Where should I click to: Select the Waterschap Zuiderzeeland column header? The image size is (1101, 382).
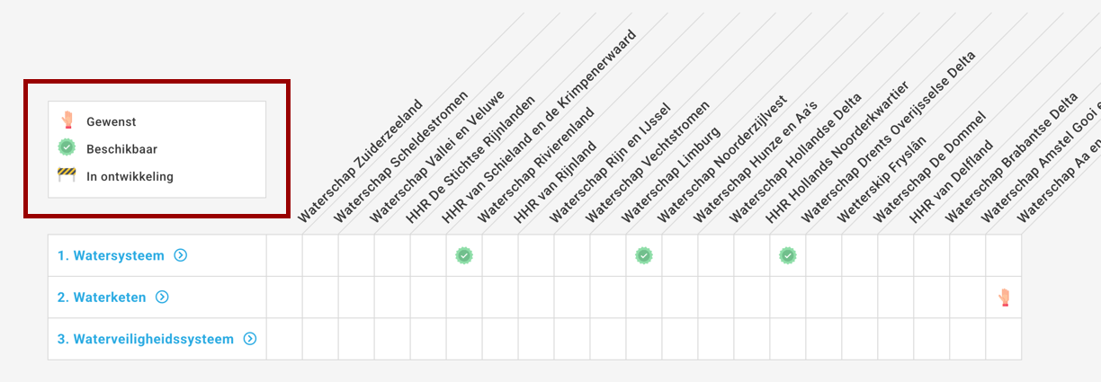click(x=360, y=160)
